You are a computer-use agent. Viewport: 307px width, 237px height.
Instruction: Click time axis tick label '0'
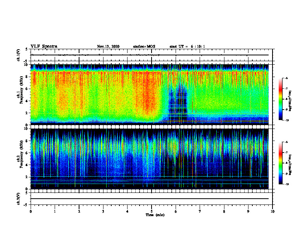click(x=31, y=211)
